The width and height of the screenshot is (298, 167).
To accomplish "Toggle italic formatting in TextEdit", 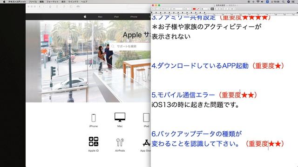I will click(205, 9).
